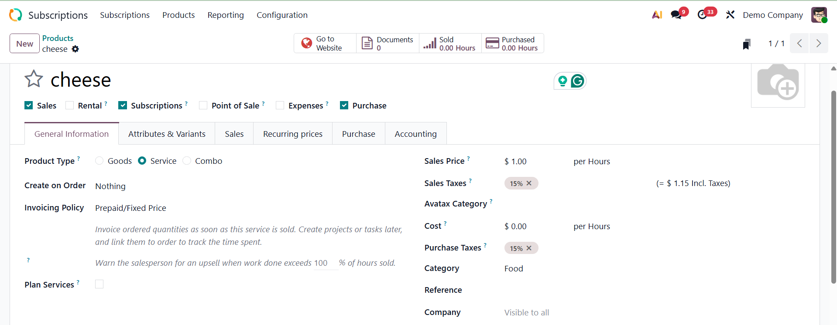Open the activities clock icon with 33 badge
Viewport: 837px width, 325px height.
pos(702,15)
